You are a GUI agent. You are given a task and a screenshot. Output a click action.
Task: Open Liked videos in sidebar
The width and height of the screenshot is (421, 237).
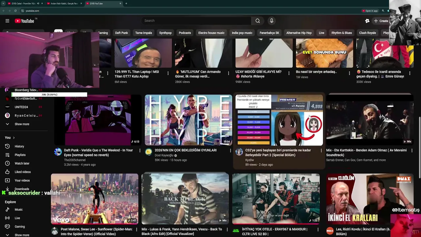click(x=23, y=172)
